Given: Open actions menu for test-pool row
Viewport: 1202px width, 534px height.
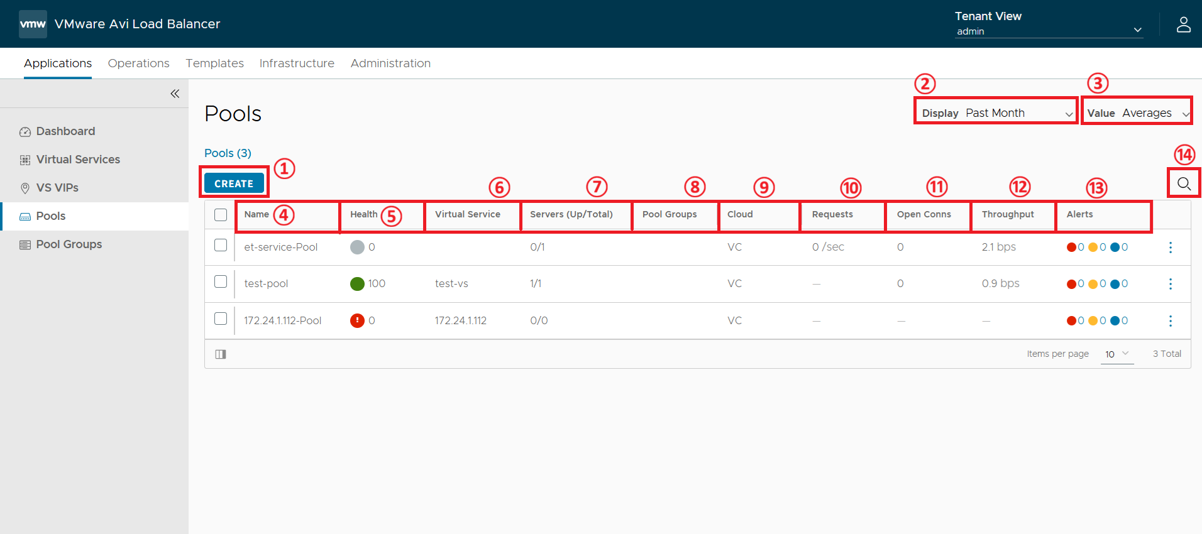Looking at the screenshot, I should click(x=1170, y=284).
